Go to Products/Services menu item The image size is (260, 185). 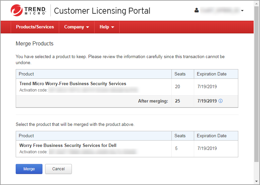[x=35, y=27]
